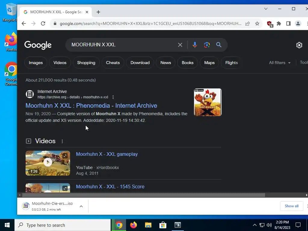The width and height of the screenshot is (308, 231).
Task: Select the Download filter chip
Action: [x=140, y=63]
